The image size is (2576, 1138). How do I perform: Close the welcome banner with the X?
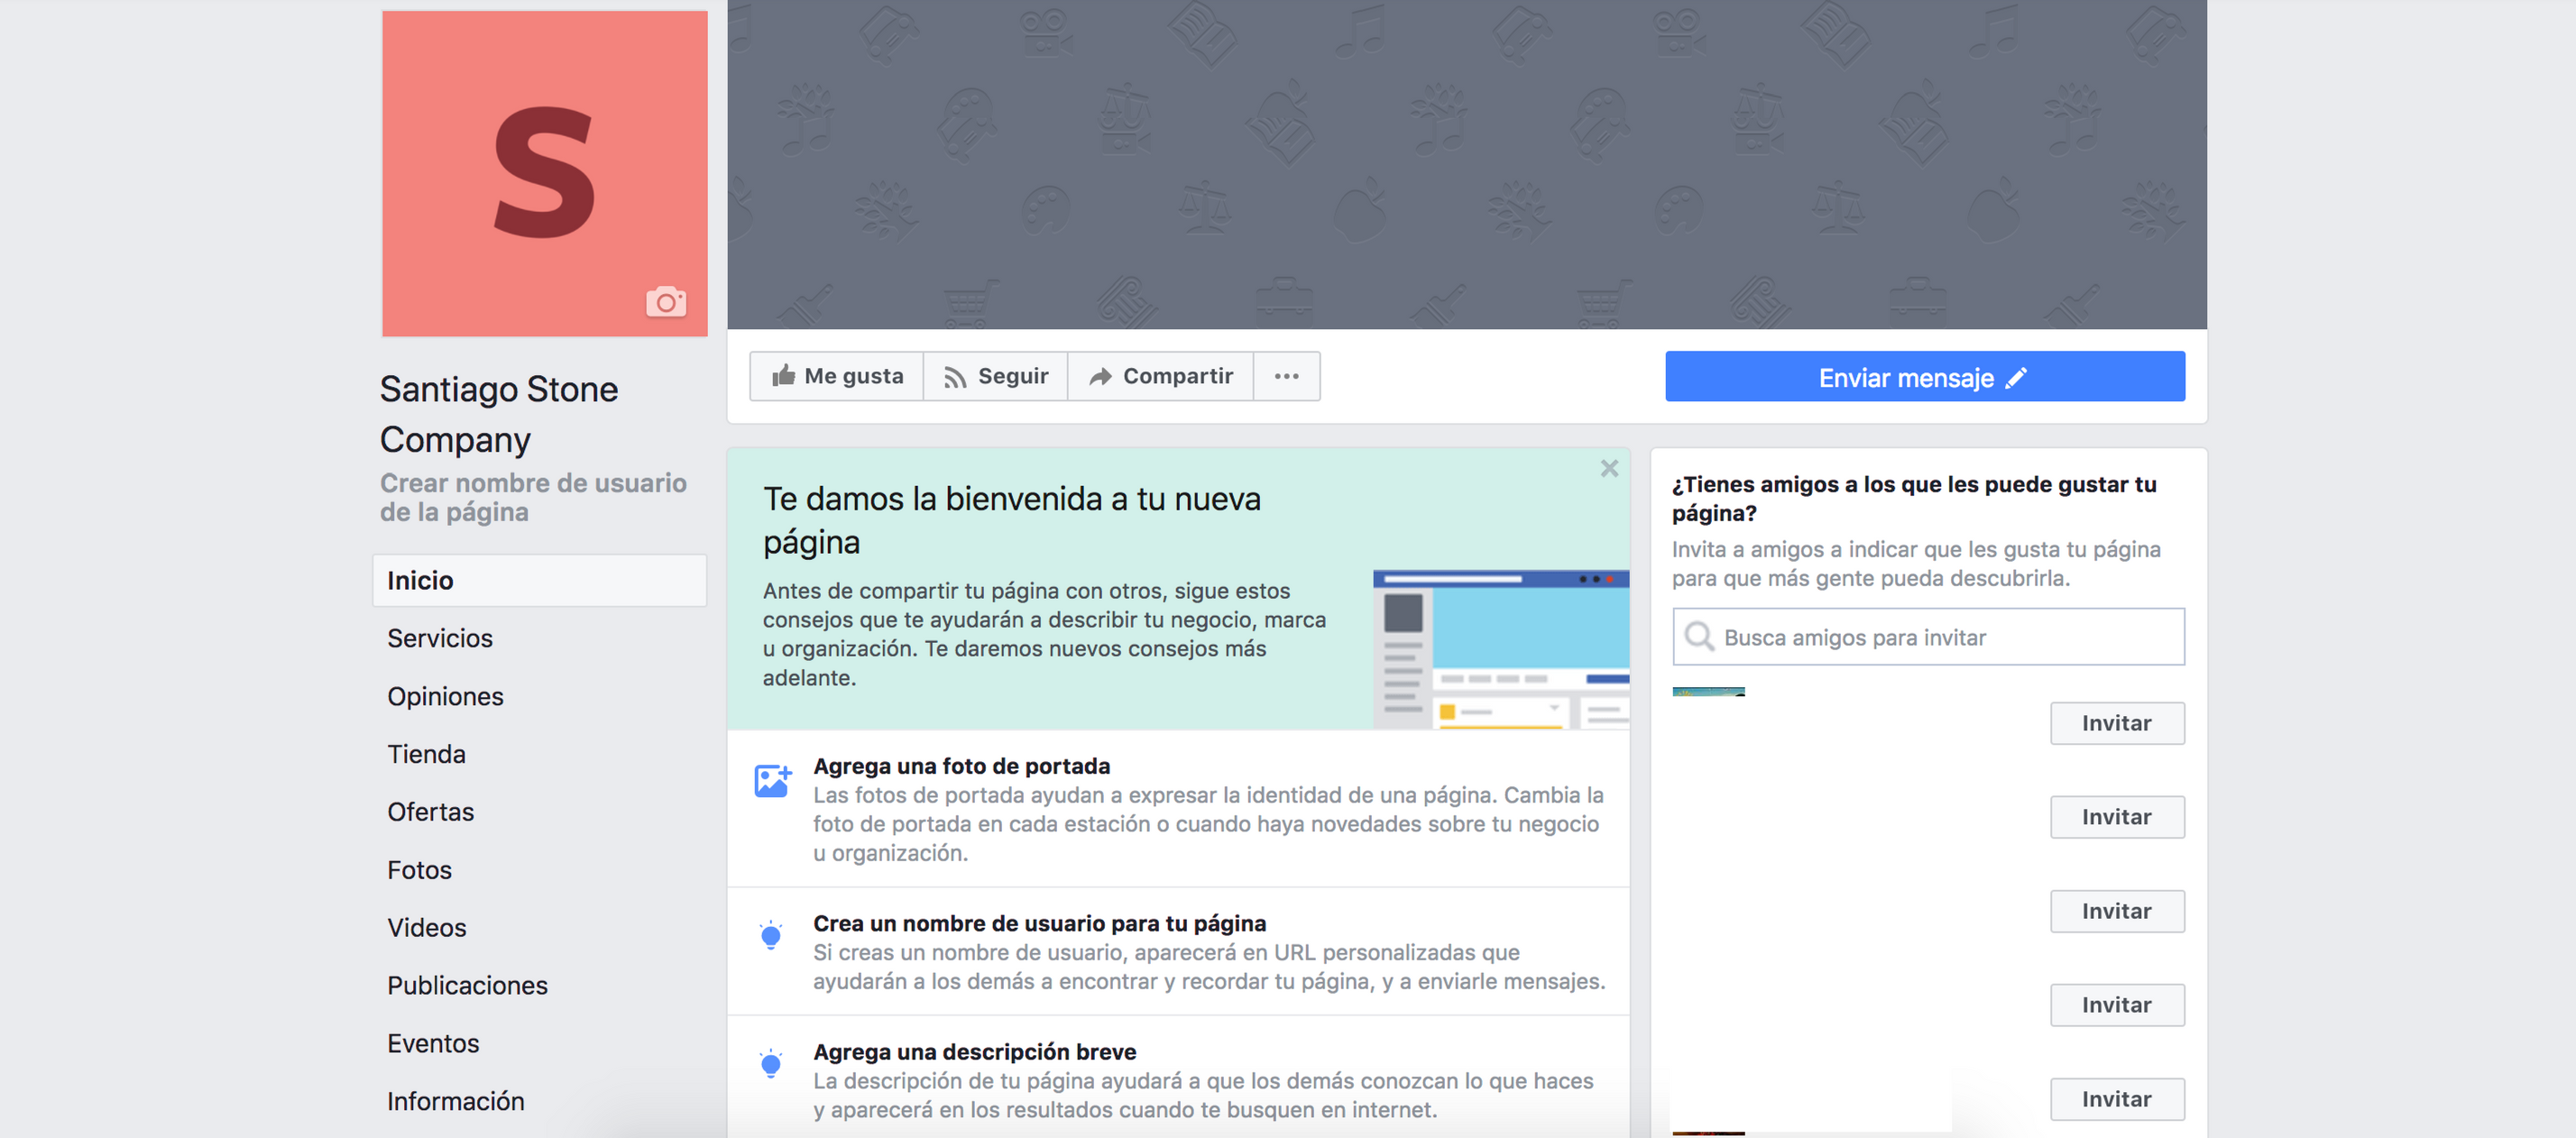coord(1609,468)
